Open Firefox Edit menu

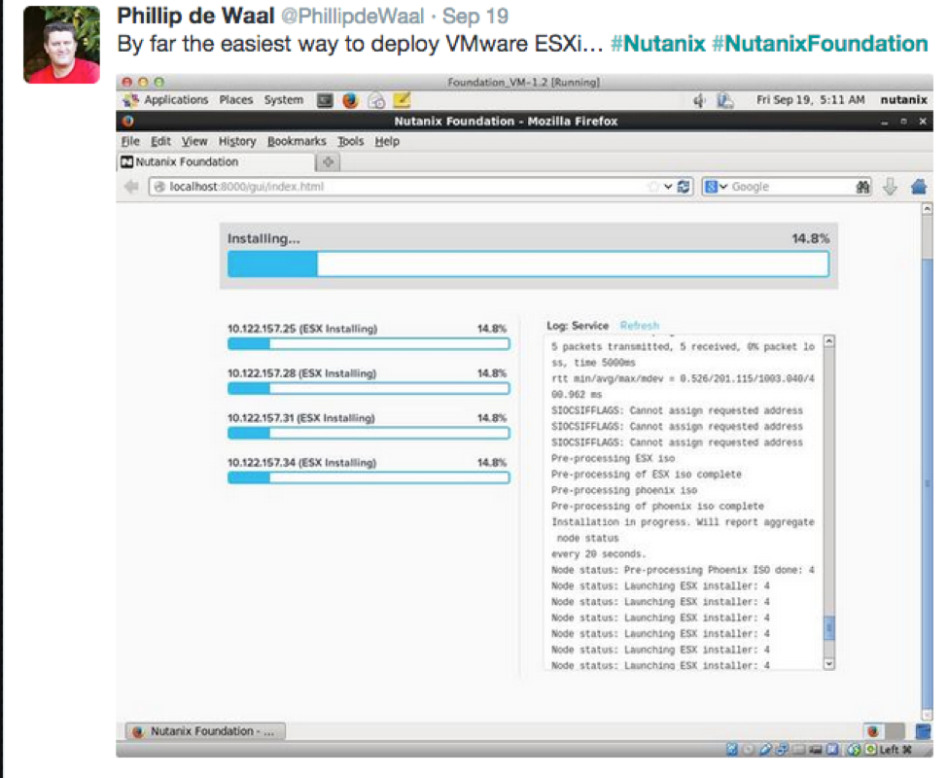tap(160, 141)
